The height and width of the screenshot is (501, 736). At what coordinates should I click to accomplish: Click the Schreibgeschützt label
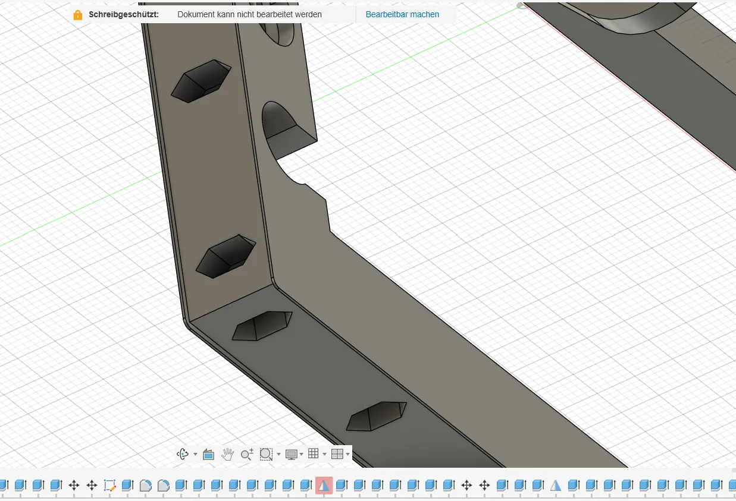(x=124, y=14)
